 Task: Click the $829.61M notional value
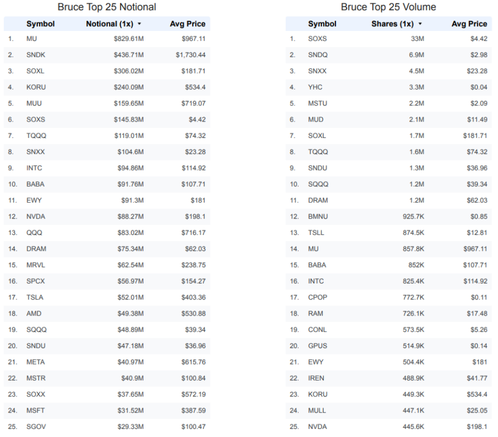(128, 39)
